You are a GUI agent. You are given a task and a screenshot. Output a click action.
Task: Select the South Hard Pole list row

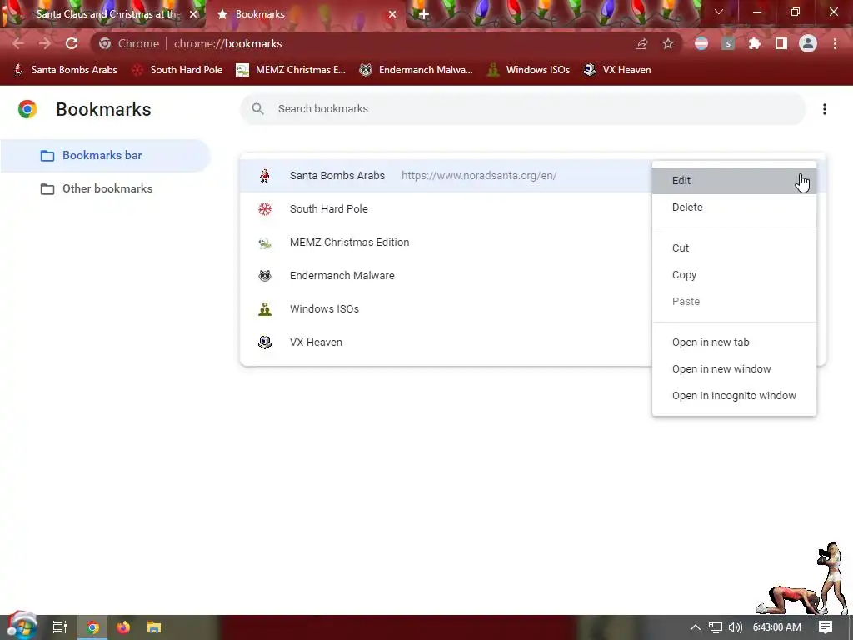(x=446, y=209)
